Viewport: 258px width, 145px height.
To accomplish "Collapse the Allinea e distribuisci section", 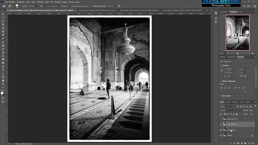I will coord(221,81).
